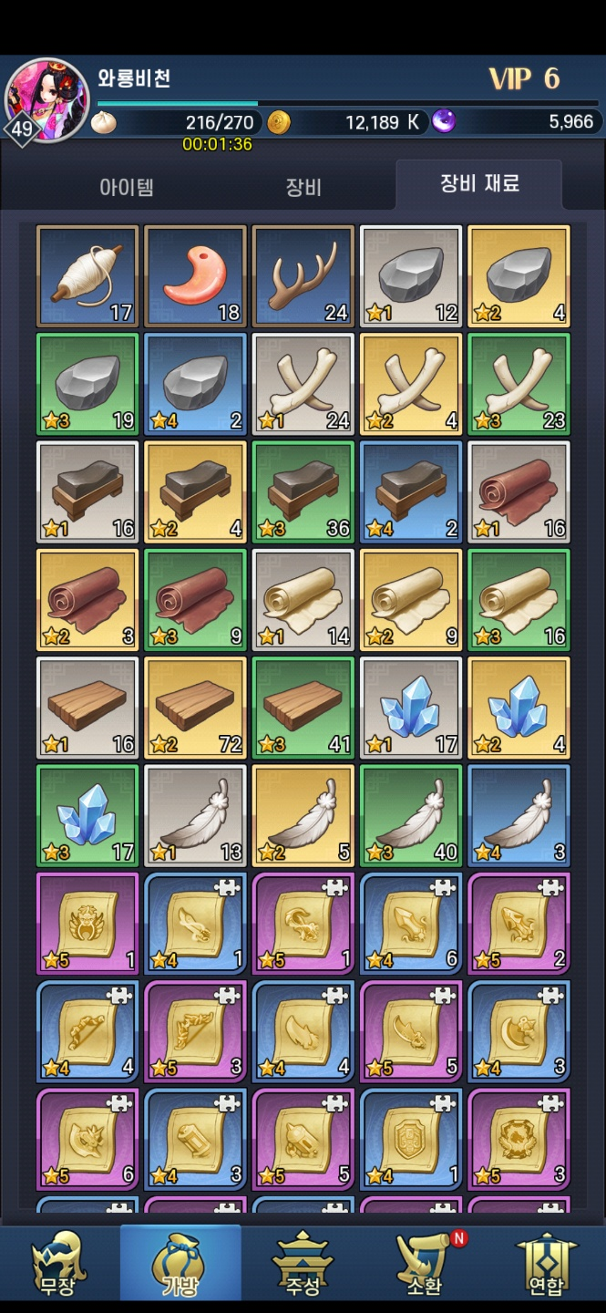Tap the pink crescent jade item
This screenshot has height=1313, width=606.
(195, 276)
